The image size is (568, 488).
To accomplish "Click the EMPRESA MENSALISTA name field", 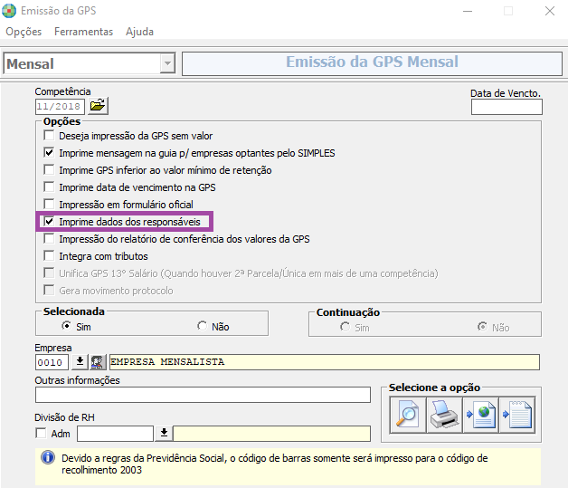I will tap(325, 362).
